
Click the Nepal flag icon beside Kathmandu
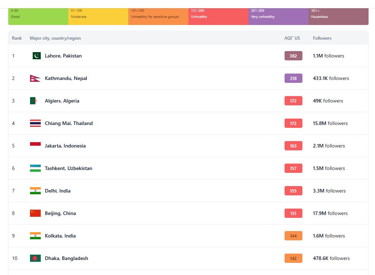(x=35, y=78)
